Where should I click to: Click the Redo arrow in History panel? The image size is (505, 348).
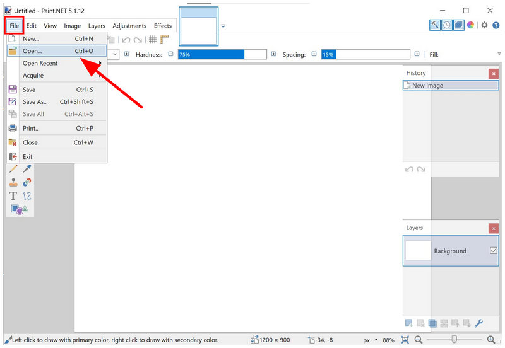tap(421, 169)
